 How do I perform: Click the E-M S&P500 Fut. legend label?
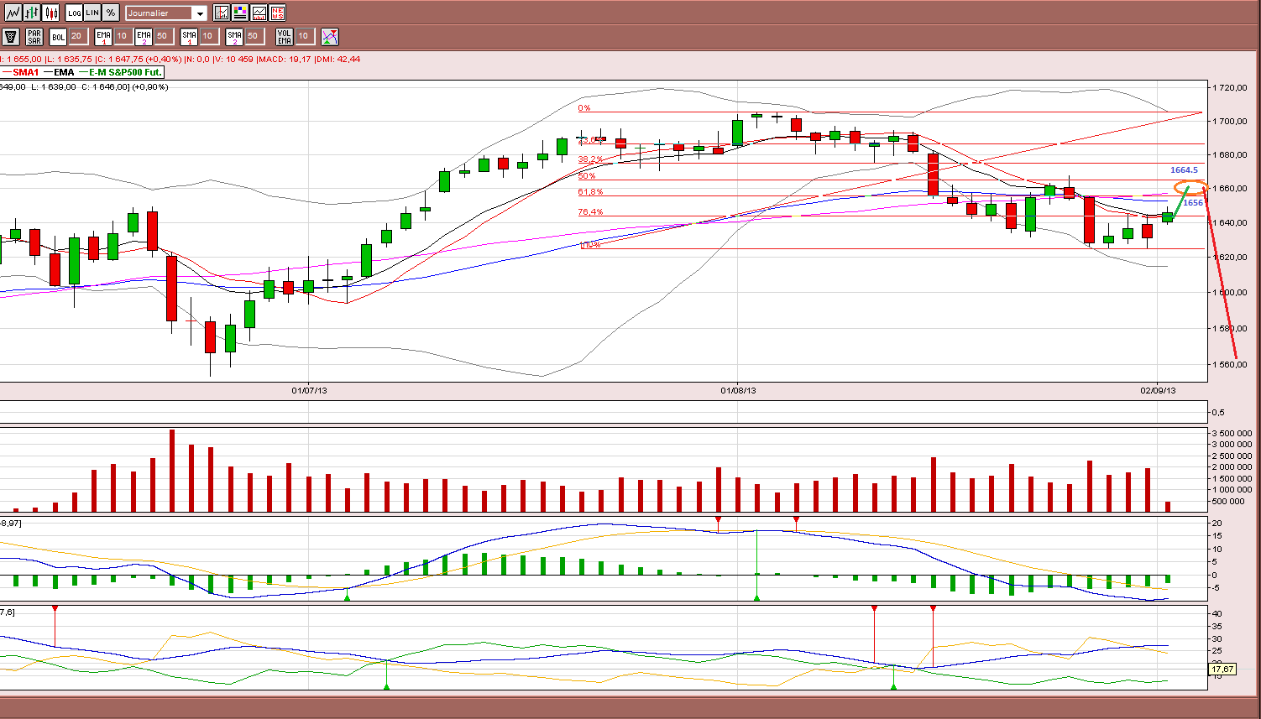click(x=127, y=72)
